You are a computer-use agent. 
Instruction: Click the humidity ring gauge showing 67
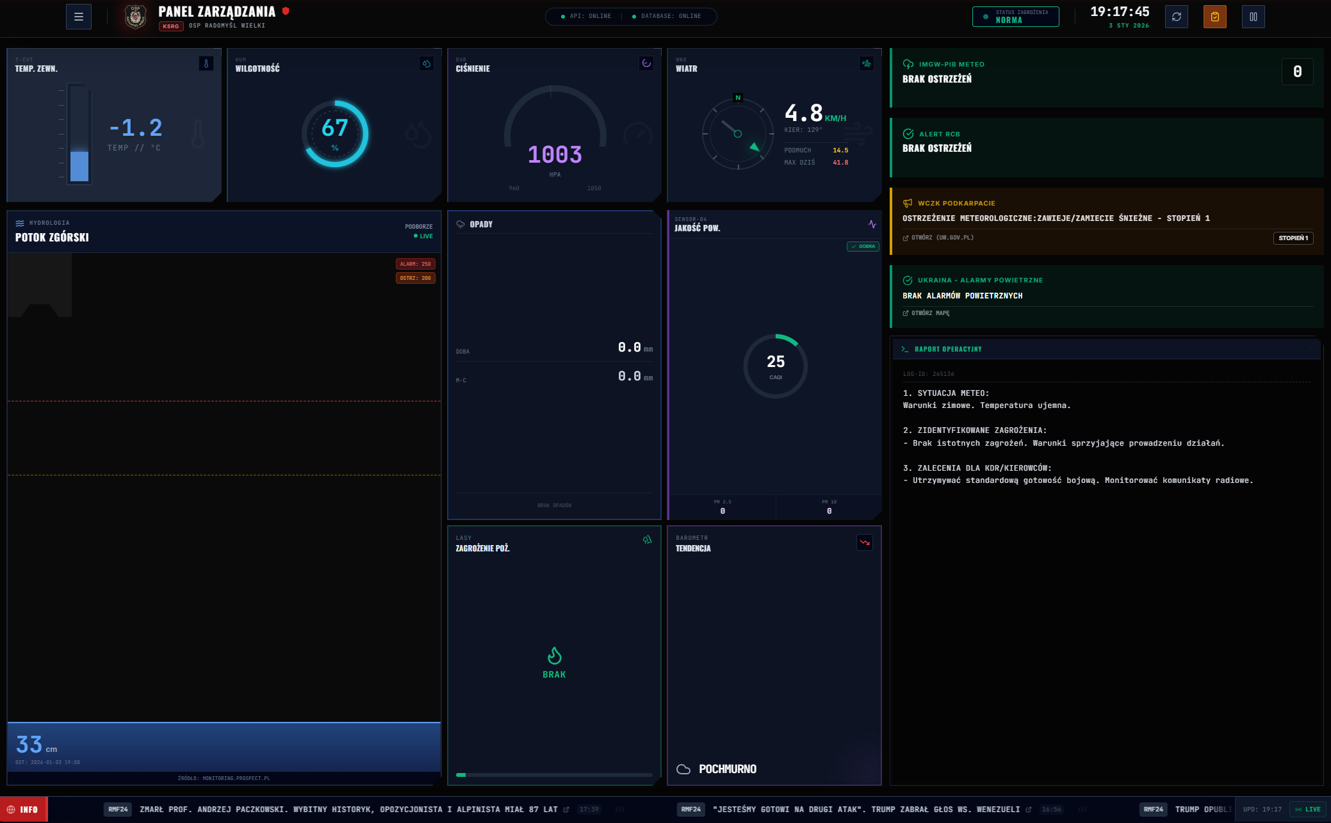click(x=335, y=134)
